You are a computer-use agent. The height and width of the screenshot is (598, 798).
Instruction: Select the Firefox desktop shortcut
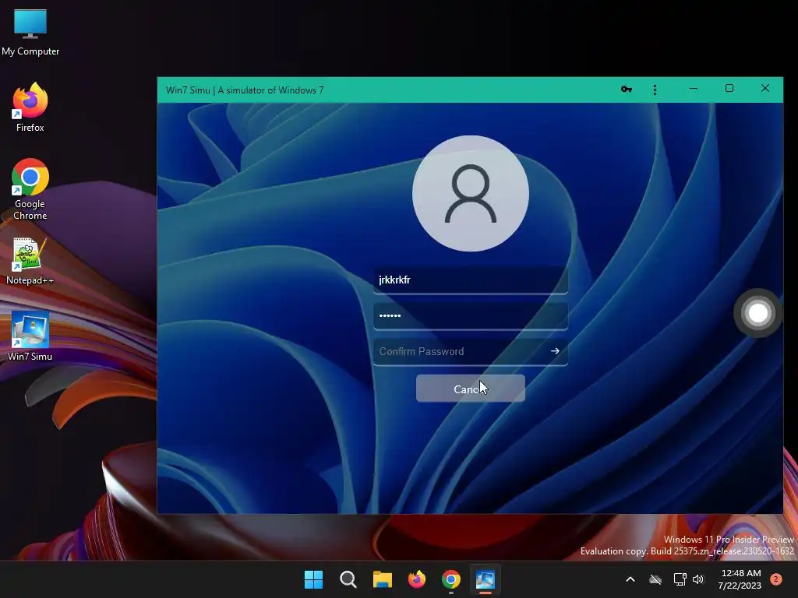[30, 107]
